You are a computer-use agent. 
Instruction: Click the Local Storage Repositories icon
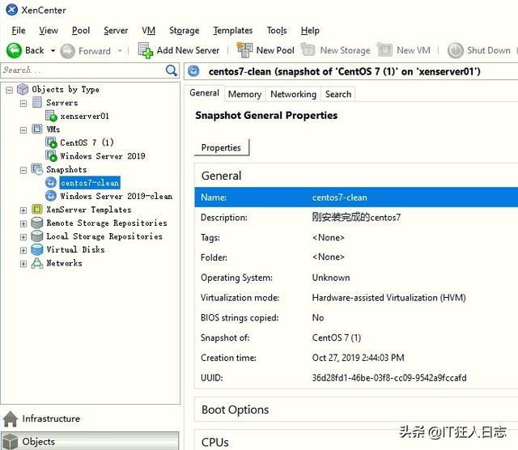coord(37,236)
